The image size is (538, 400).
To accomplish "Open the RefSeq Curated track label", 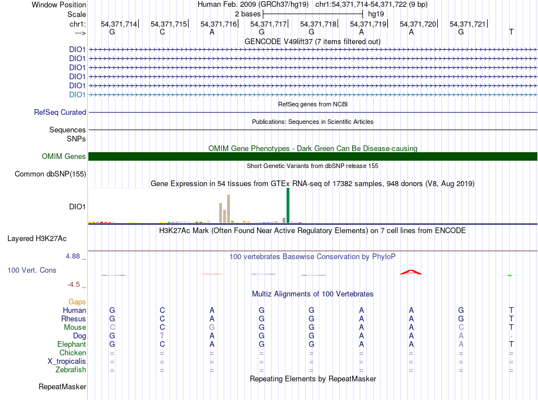I will point(60,113).
